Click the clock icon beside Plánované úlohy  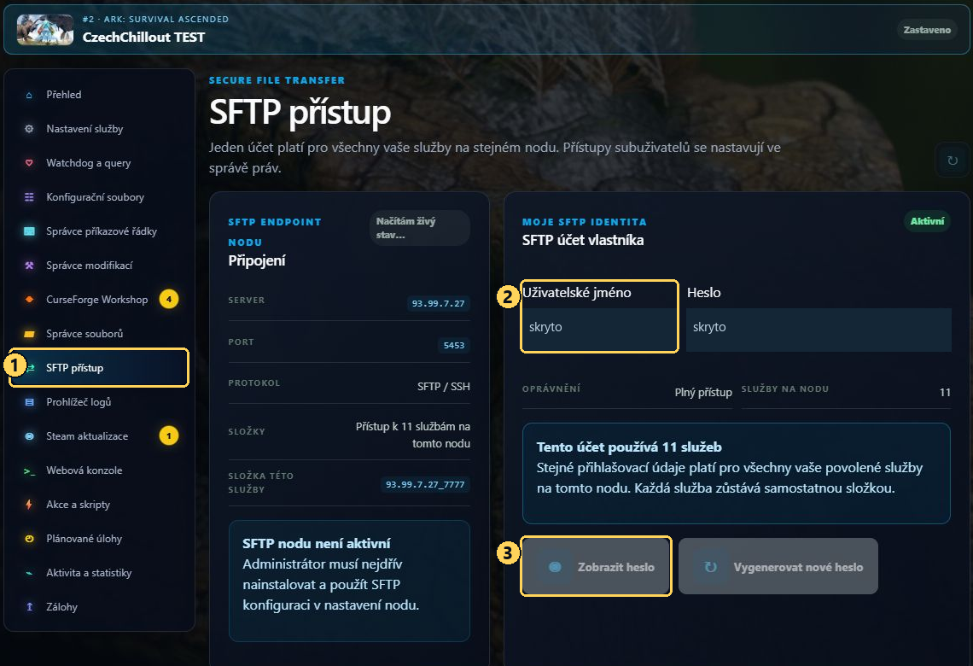28,539
